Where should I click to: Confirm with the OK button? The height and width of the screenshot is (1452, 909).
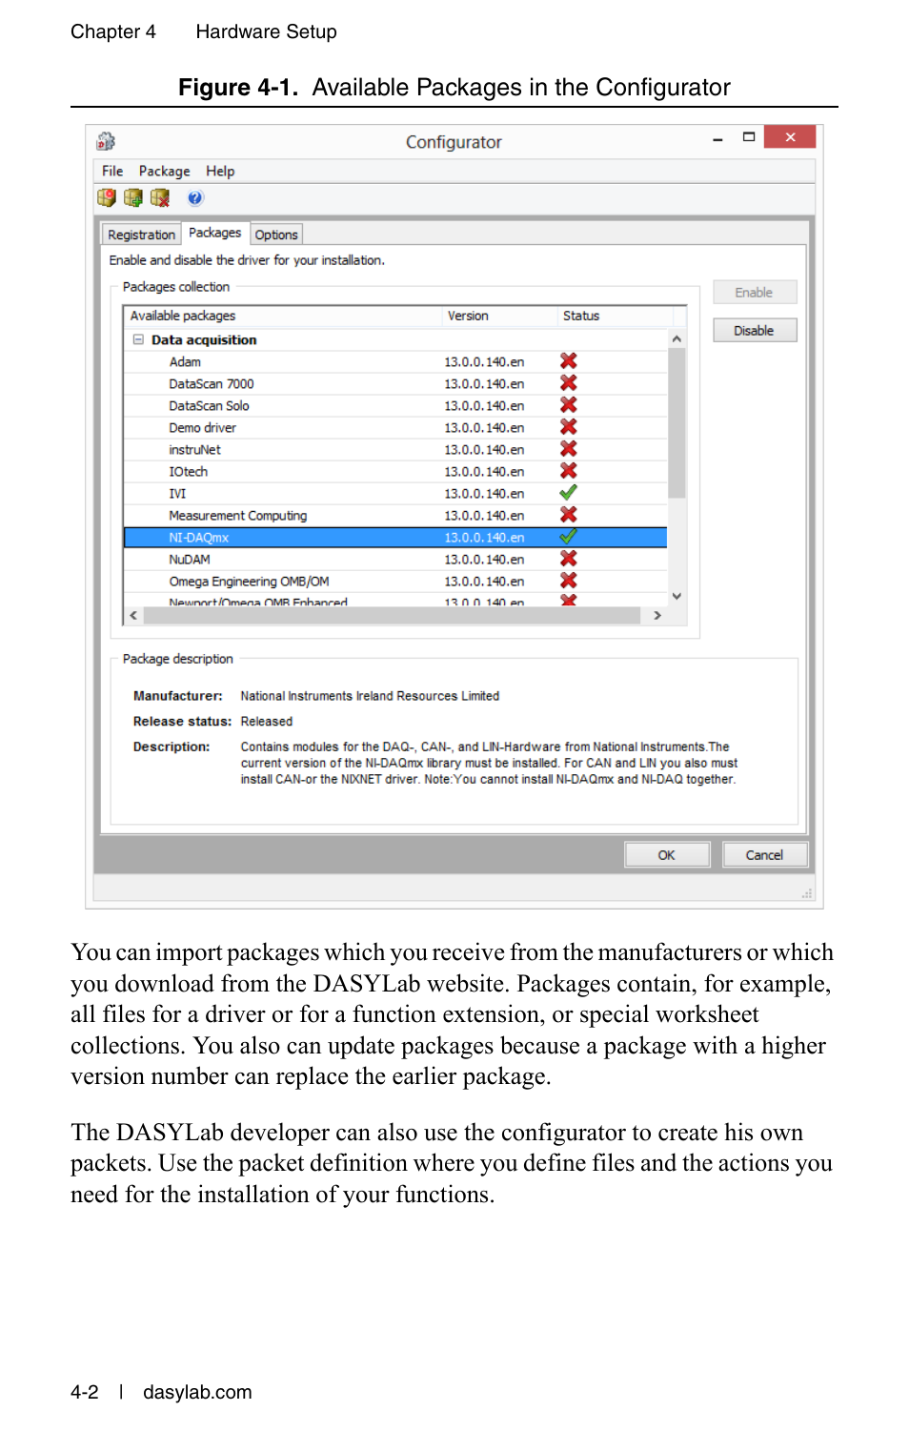coord(667,855)
